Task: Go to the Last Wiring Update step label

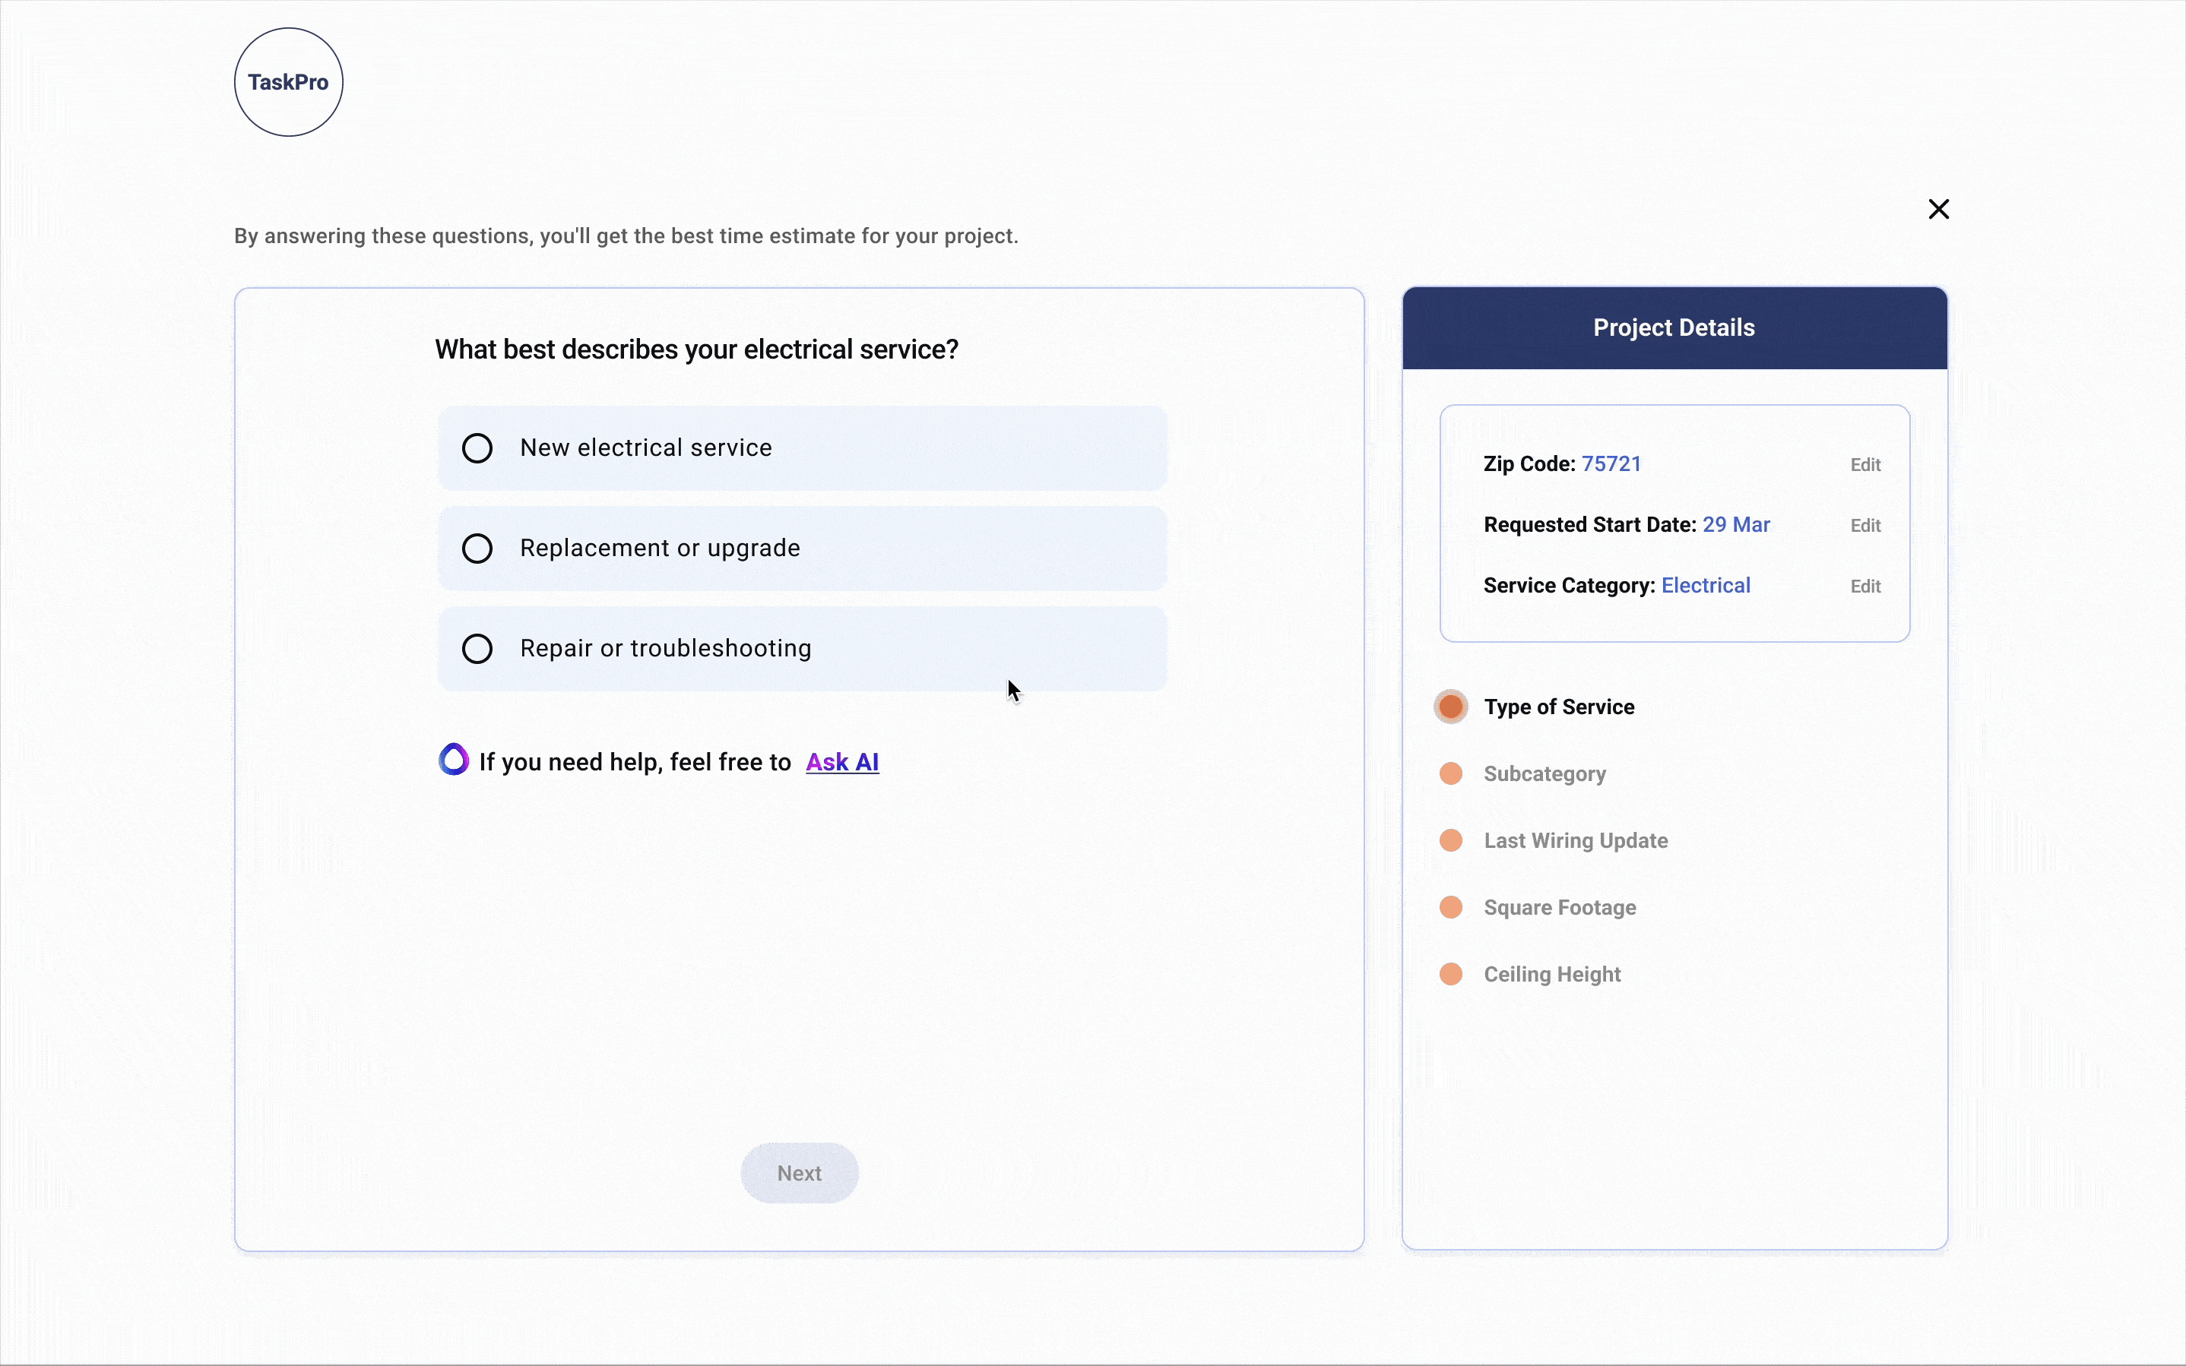Action: coord(1575,841)
